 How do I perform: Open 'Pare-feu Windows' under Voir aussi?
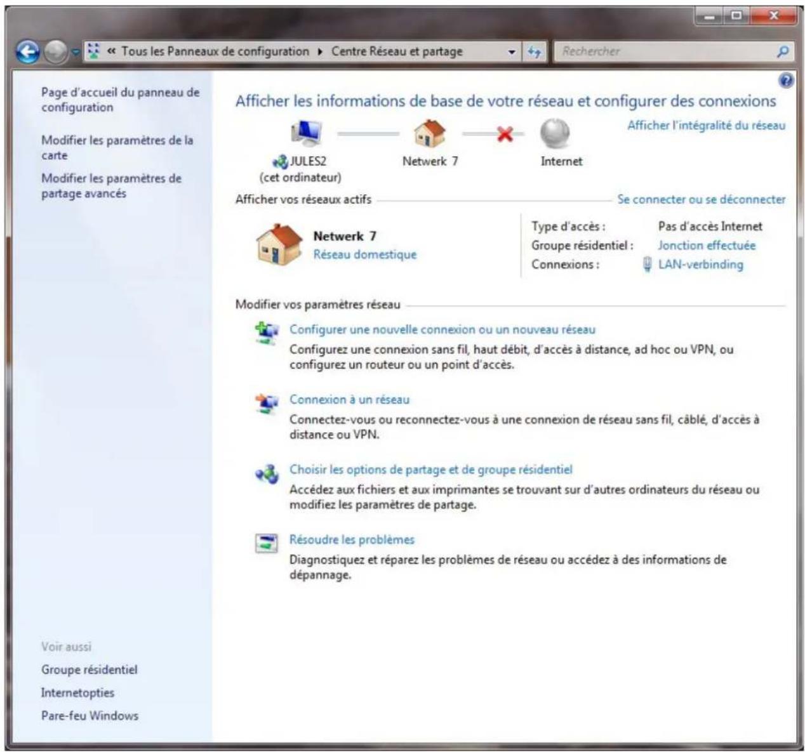(90, 715)
